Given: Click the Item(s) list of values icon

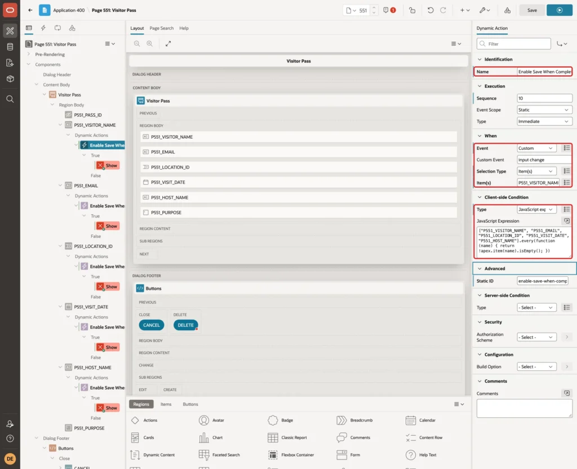Looking at the screenshot, I should coord(567,183).
